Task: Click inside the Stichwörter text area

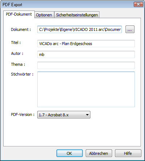Action: click(86, 89)
